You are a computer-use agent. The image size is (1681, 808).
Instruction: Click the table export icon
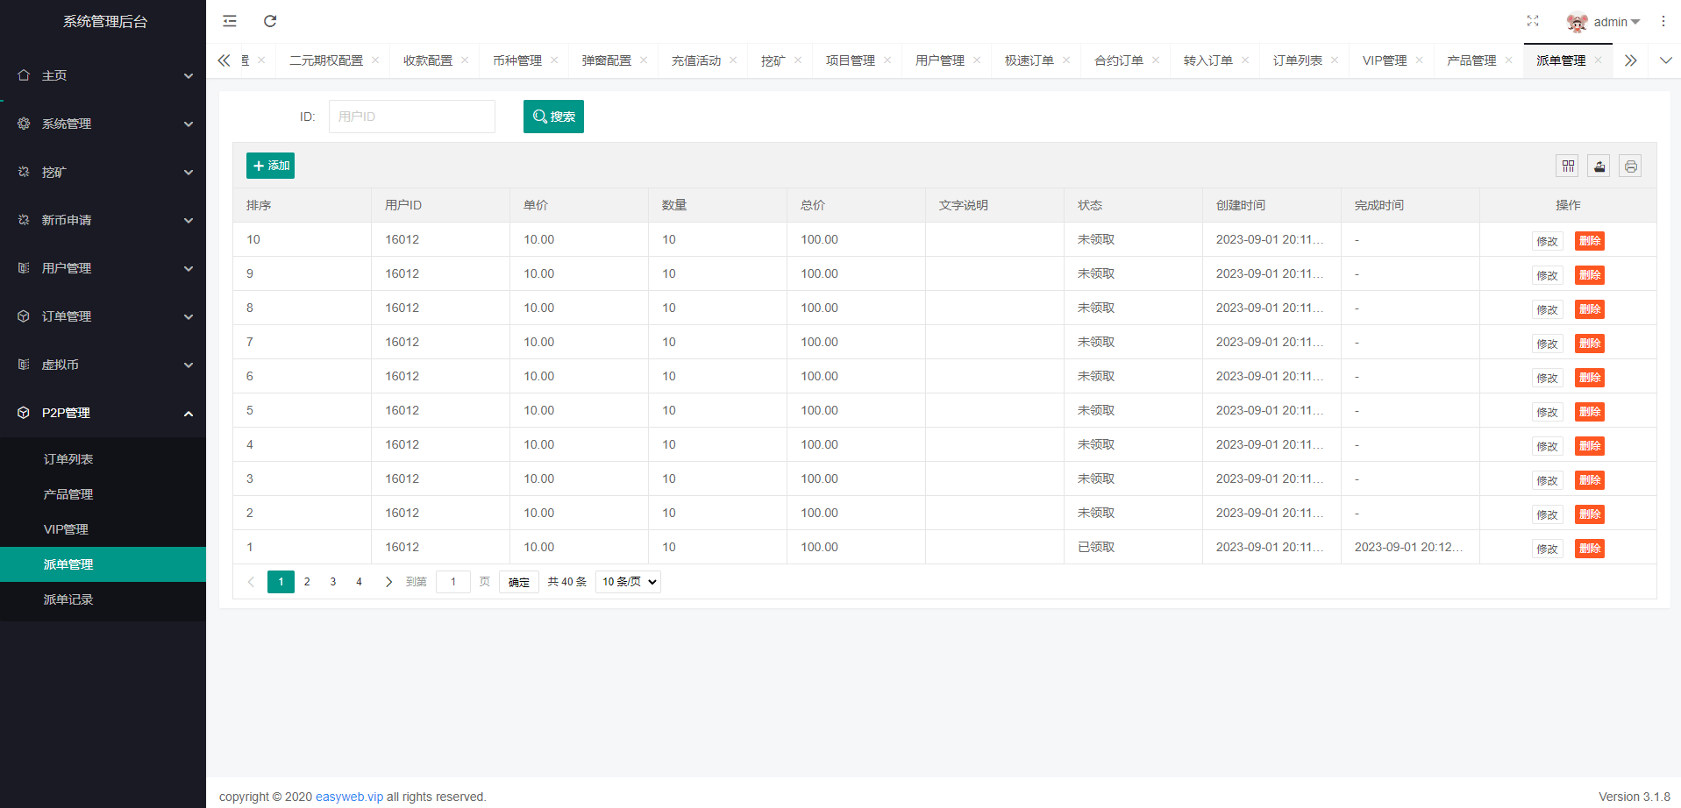pyautogui.click(x=1599, y=166)
